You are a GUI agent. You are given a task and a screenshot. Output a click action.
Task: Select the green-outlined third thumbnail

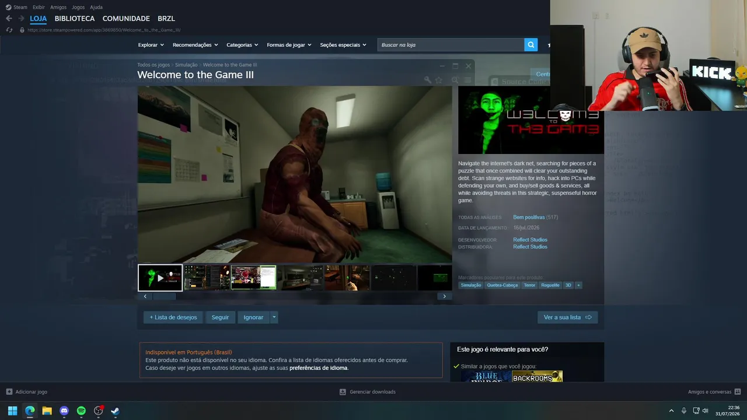(254, 278)
